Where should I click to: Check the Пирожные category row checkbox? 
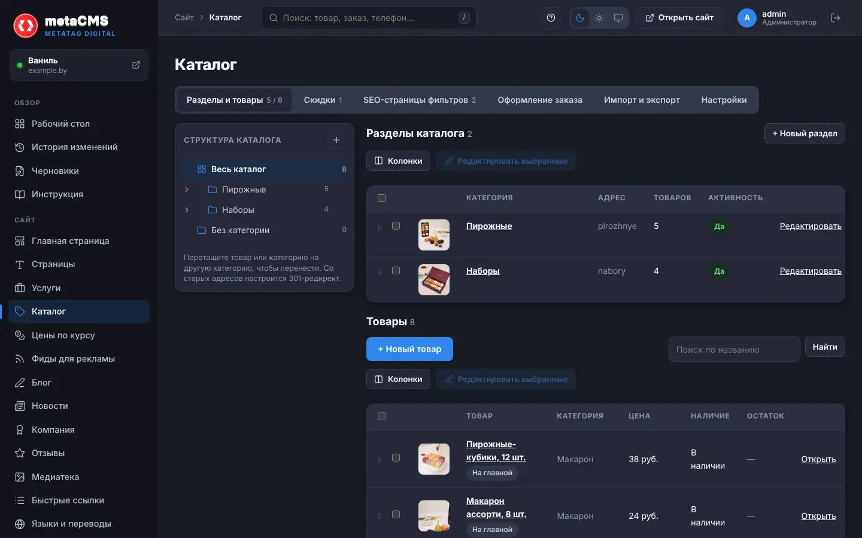(x=396, y=226)
